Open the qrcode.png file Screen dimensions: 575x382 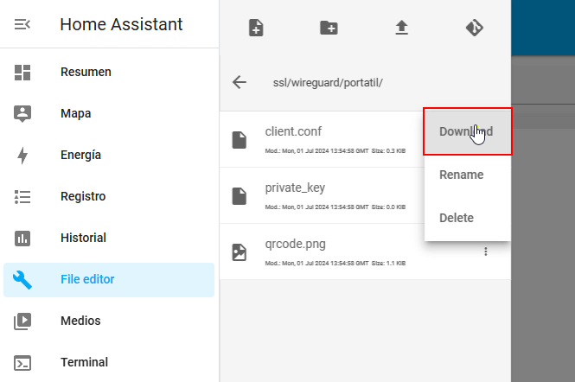click(x=295, y=244)
